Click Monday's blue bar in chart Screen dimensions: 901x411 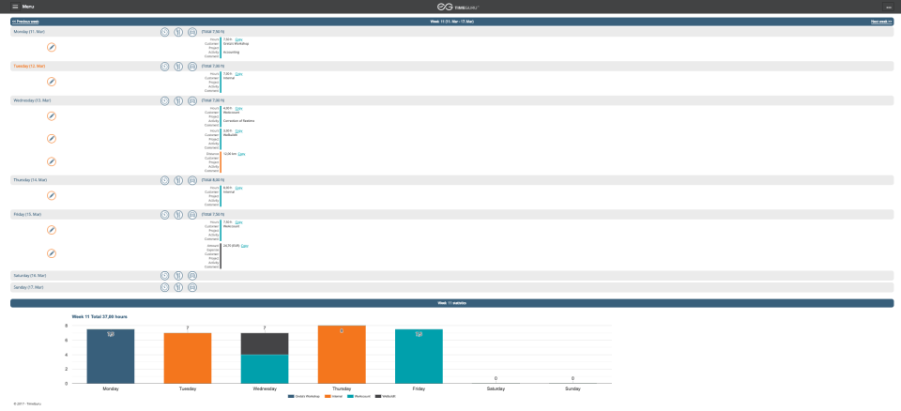(111, 357)
